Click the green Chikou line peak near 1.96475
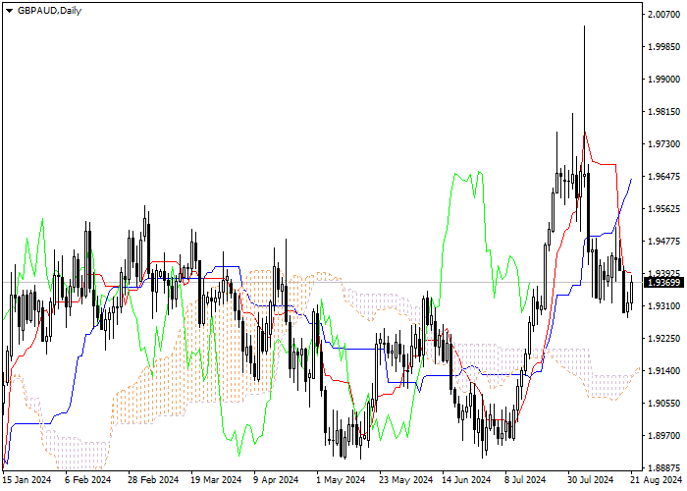The image size is (687, 491). [479, 172]
